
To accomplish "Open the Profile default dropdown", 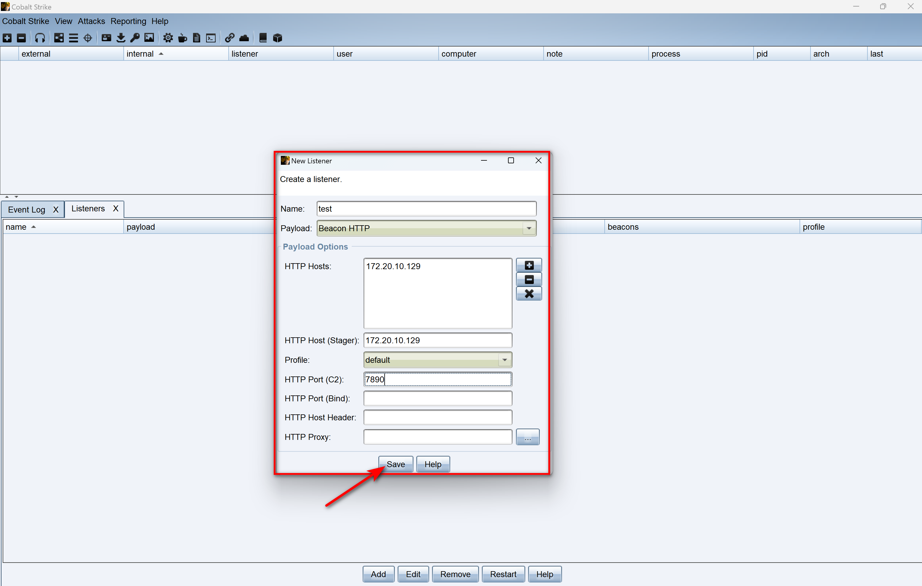I will (x=504, y=360).
